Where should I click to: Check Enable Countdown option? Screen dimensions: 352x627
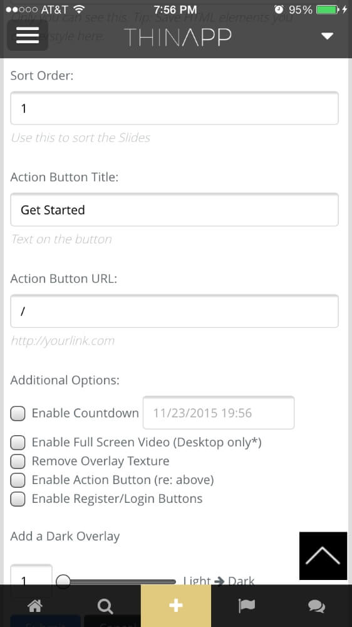18,413
